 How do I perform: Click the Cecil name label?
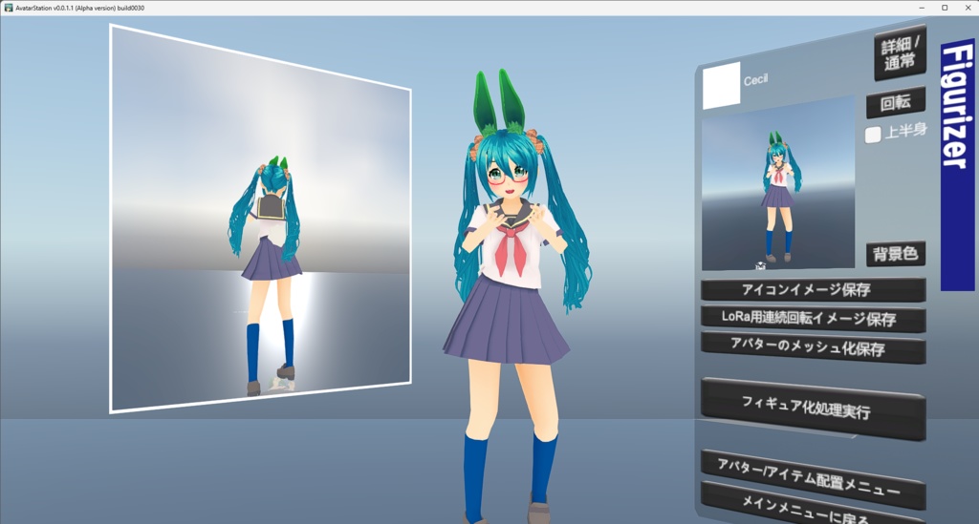coord(755,80)
